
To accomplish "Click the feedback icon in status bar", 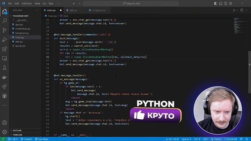I will point(241,139).
